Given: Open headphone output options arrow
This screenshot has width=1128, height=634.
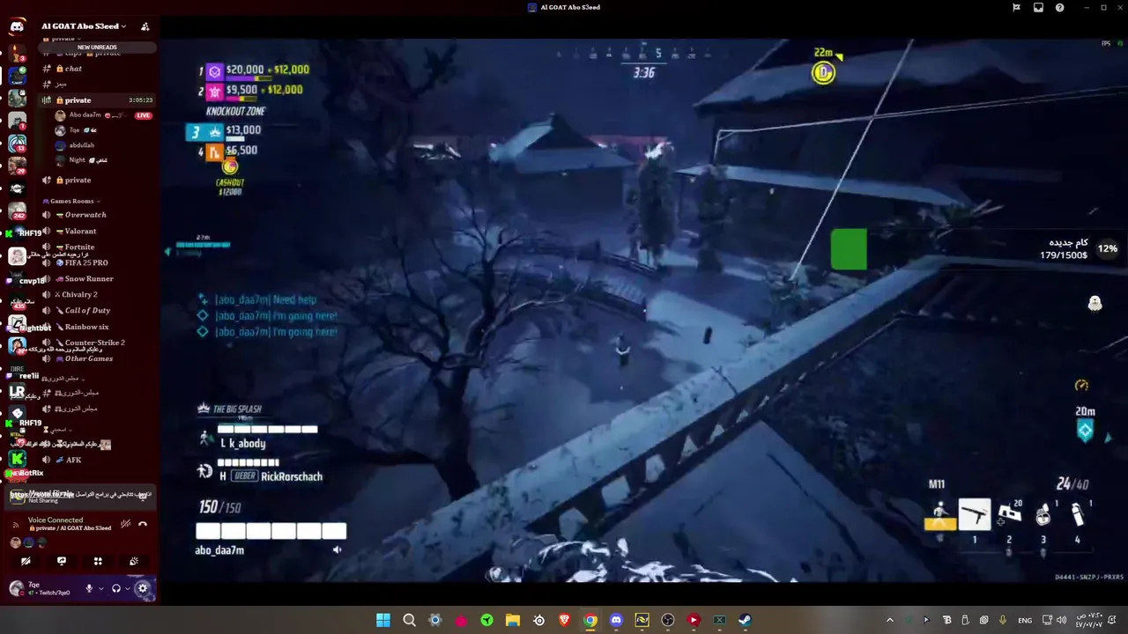Looking at the screenshot, I should coord(129,588).
